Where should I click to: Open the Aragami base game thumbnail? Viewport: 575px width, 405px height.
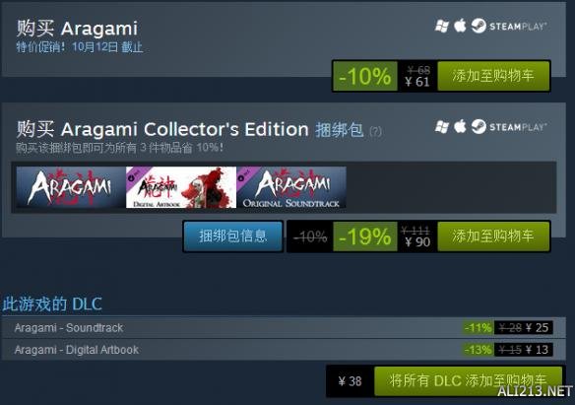pyautogui.click(x=71, y=187)
